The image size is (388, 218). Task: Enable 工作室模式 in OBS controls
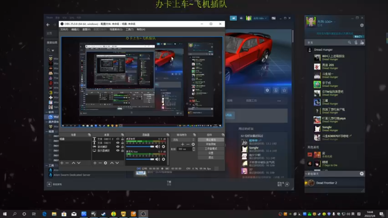coord(211,149)
